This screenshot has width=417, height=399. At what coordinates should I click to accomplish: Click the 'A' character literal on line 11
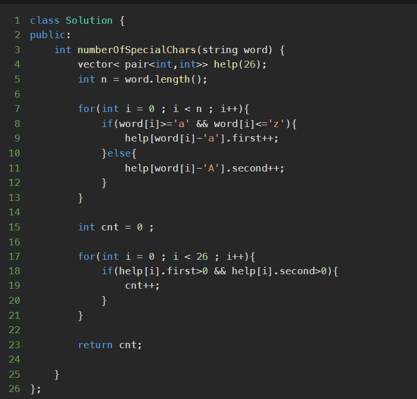(211, 168)
